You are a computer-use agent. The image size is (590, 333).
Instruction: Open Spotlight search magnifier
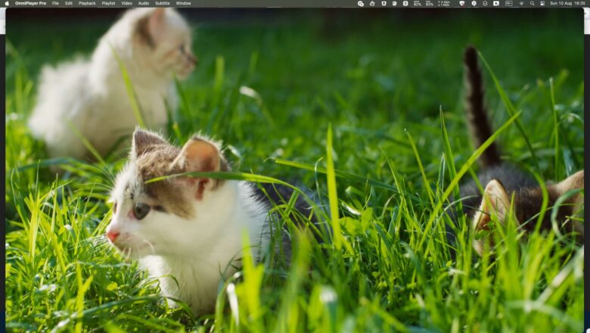click(532, 3)
